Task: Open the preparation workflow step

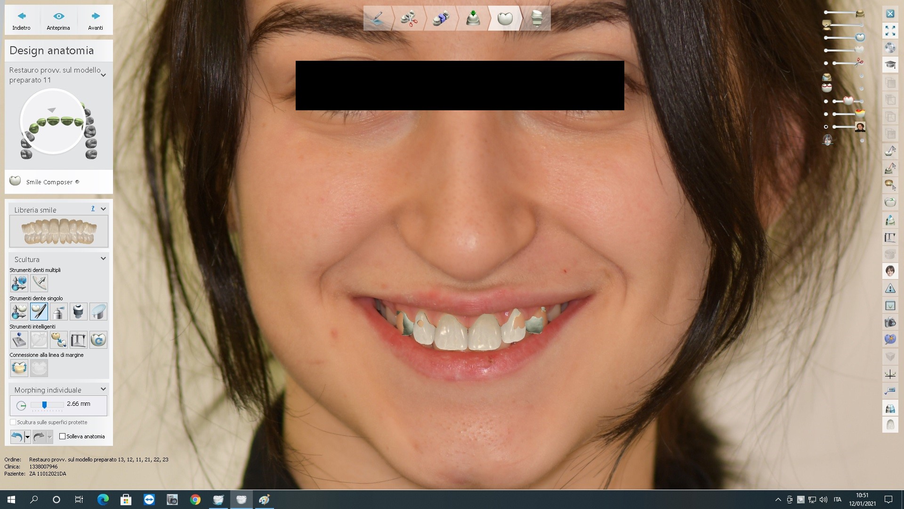Action: point(378,18)
